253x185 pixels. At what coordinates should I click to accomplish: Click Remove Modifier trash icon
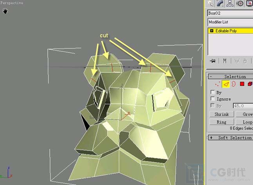click(x=245, y=61)
